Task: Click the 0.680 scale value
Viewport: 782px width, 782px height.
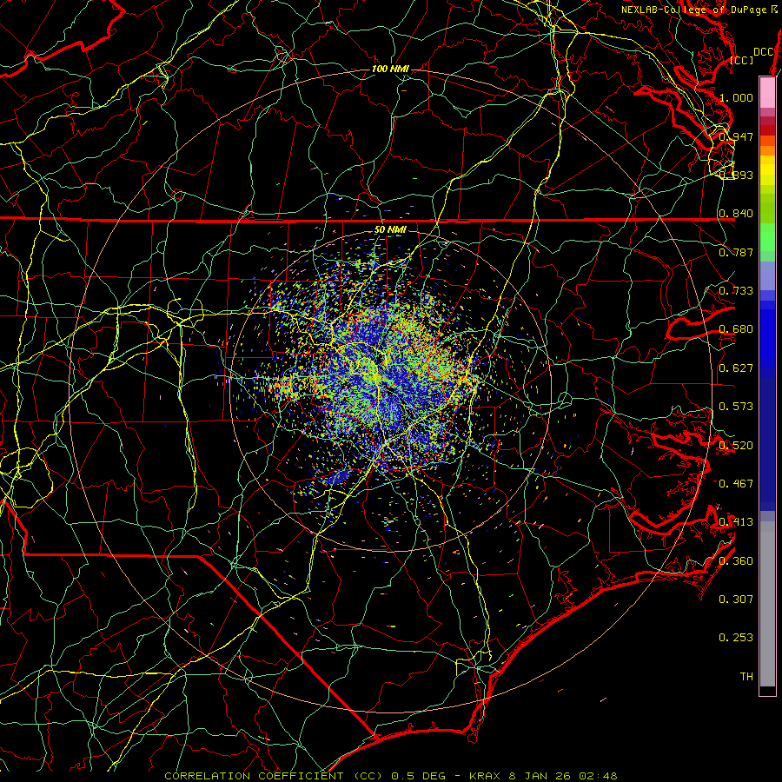Action: point(736,329)
